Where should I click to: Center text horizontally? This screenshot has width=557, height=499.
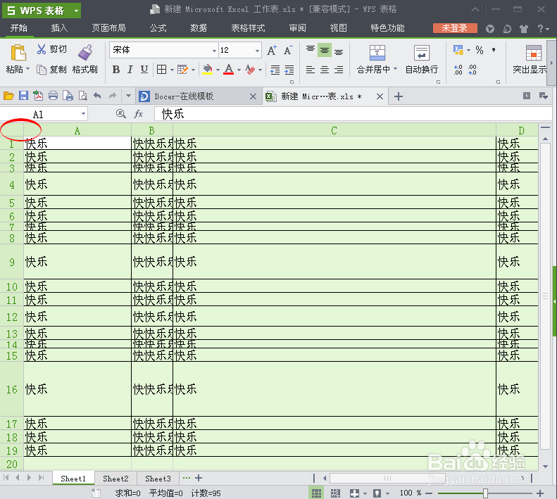point(325,70)
